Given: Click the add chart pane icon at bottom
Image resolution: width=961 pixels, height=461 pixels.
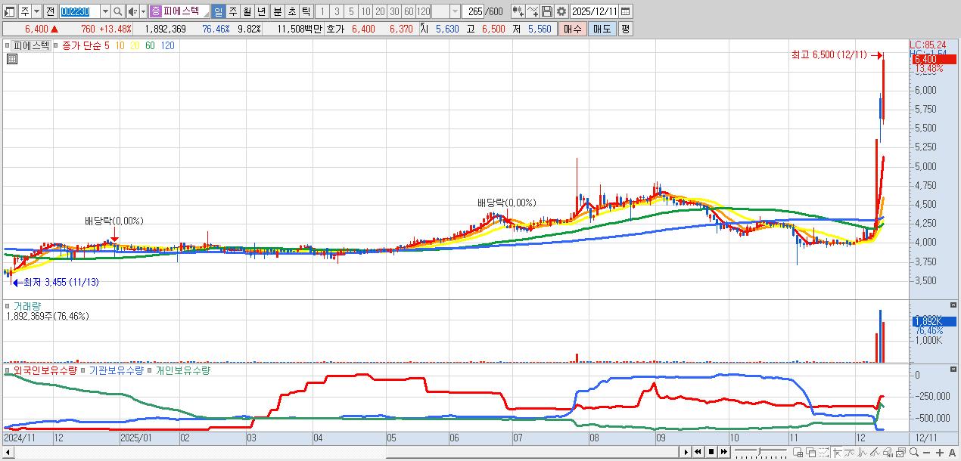Looking at the screenshot, I should click(798, 452).
